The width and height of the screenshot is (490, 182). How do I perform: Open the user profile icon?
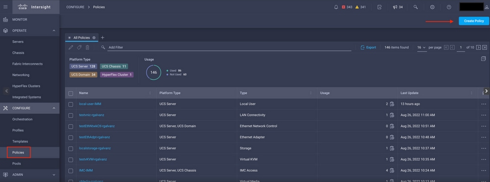(487, 7)
